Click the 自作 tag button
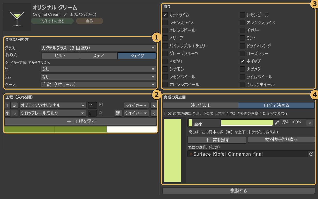The width and height of the screenshot is (318, 199). pos(89,21)
